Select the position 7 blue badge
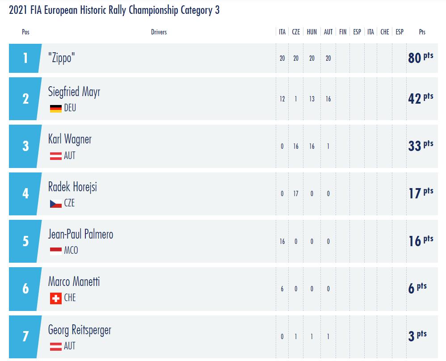Image resolution: width=446 pixels, height=361 pixels. [x=25, y=336]
